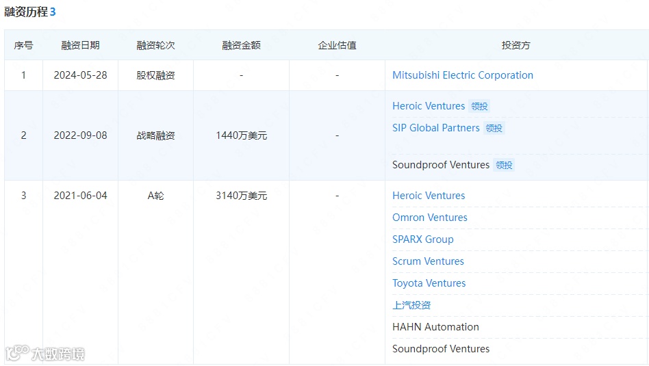Viewport: 649px width, 366px height.
Task: Click the 融资历程 section heading
Action: tap(26, 12)
